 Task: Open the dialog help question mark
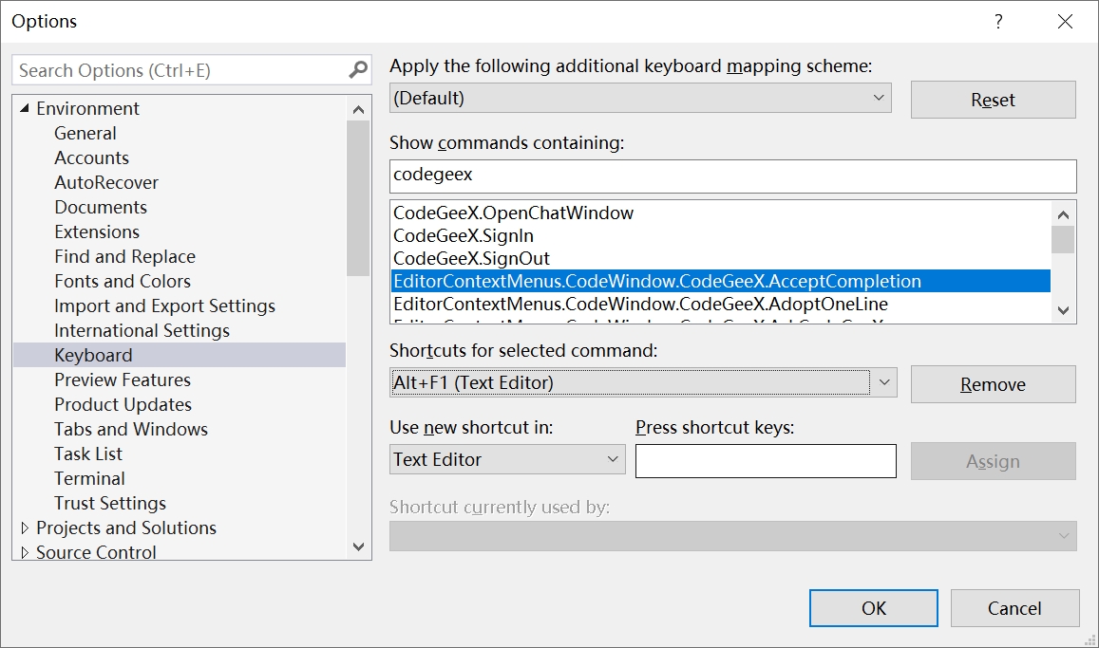[998, 22]
